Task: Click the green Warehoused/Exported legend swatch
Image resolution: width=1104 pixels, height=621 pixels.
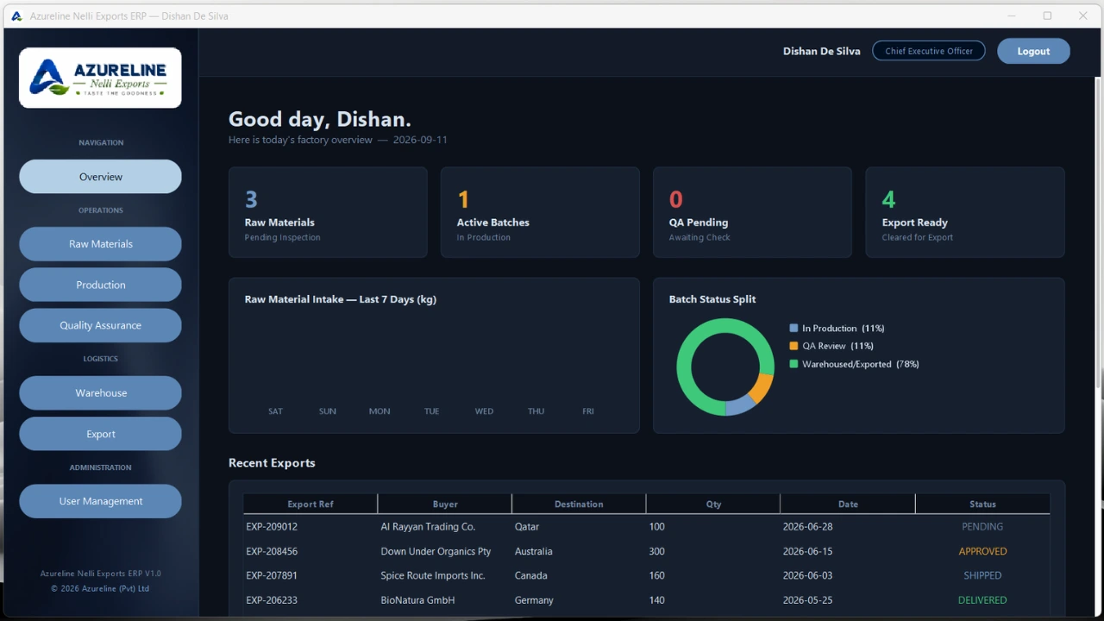Action: coord(793,364)
